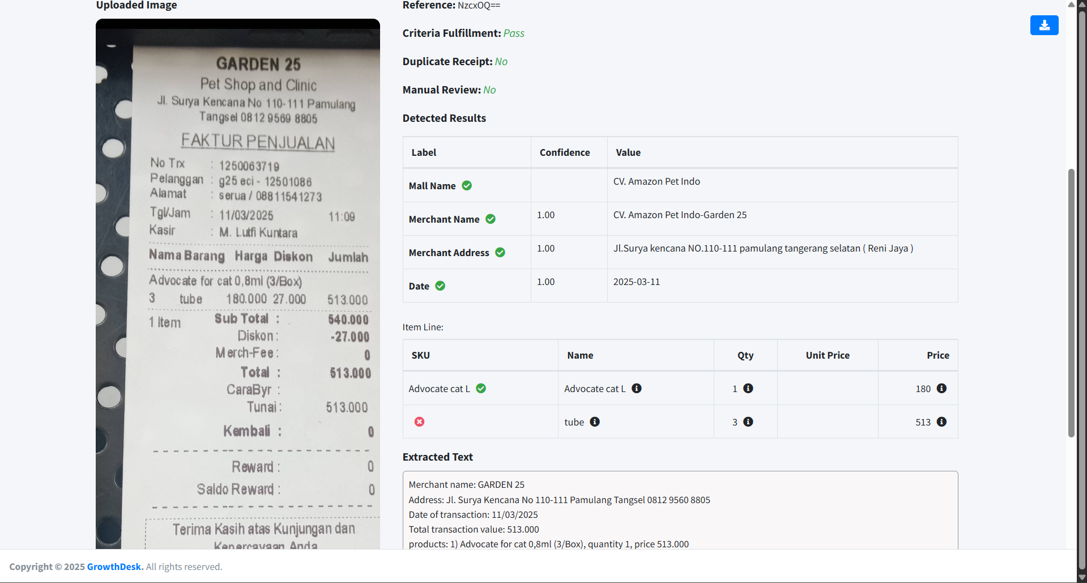Click the uploaded receipt image
This screenshot has height=583, width=1087.
(238, 284)
